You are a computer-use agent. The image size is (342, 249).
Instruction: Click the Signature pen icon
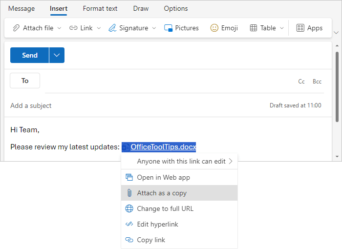pos(112,28)
